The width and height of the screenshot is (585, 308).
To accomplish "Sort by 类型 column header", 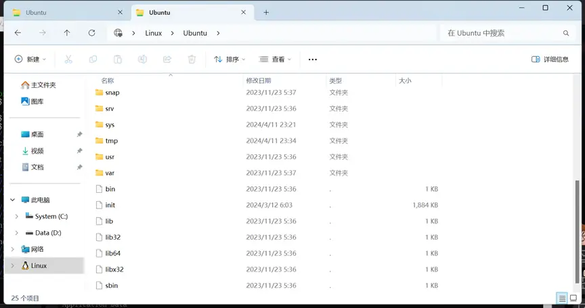I will pyautogui.click(x=335, y=81).
